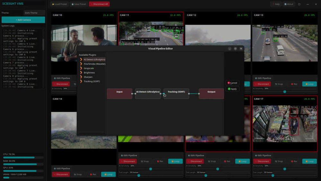Click the VRAM: 1888/12288 MB readout
Screen dimensions: 321x181
[14, 175]
